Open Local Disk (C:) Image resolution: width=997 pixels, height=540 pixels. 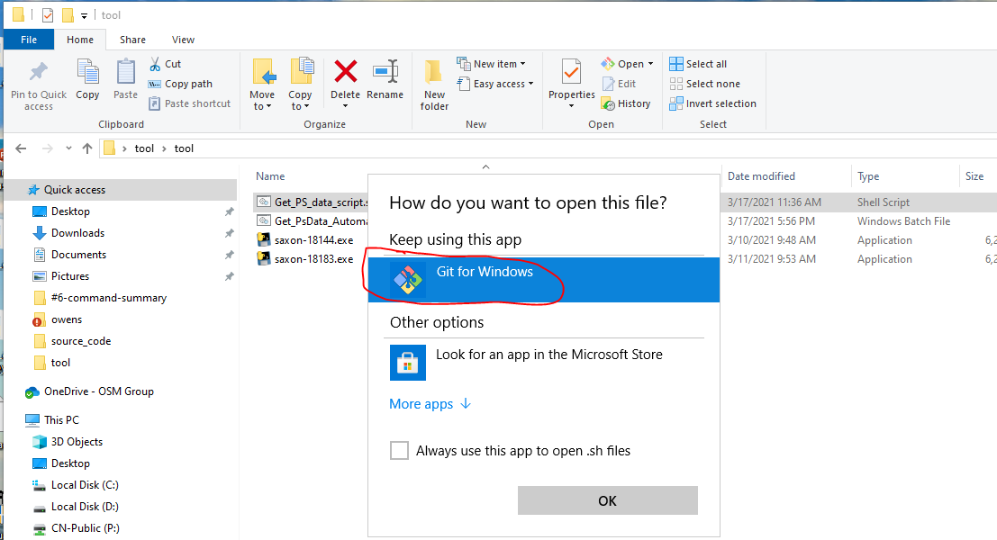tap(85, 485)
